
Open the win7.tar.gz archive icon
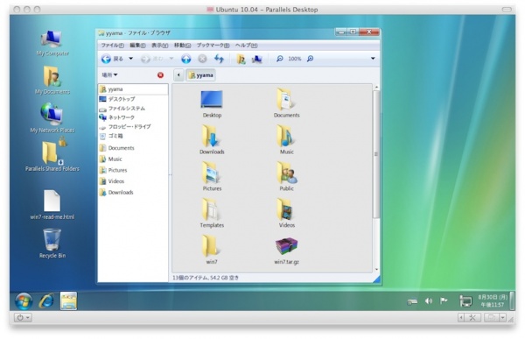pyautogui.click(x=286, y=246)
